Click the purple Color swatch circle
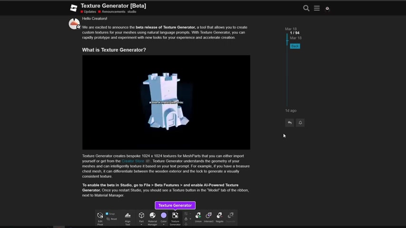Screen dimensions: 406x228 click(164, 215)
